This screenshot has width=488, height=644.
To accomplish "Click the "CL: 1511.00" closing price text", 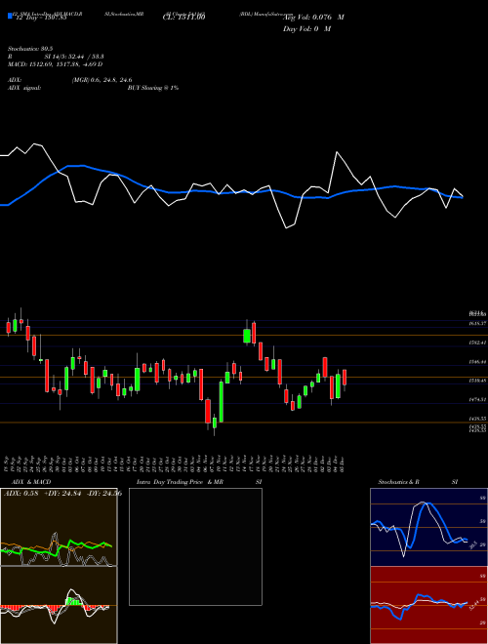I will 184,18.
